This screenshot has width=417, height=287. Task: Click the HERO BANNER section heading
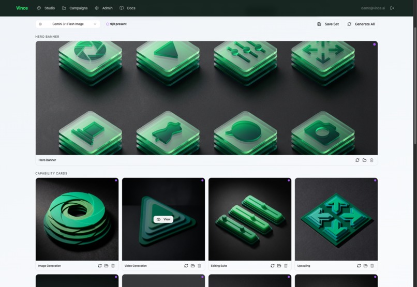tap(47, 37)
